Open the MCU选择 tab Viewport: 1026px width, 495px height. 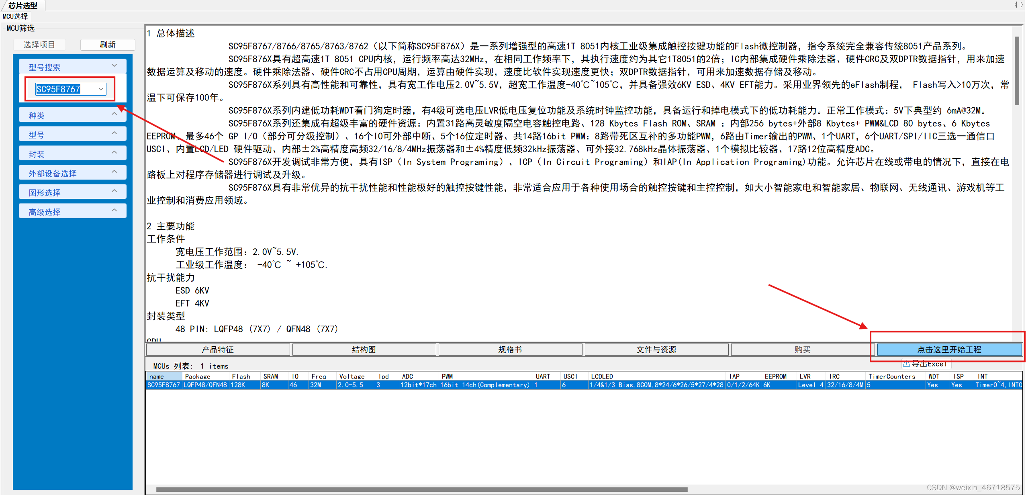(x=15, y=16)
